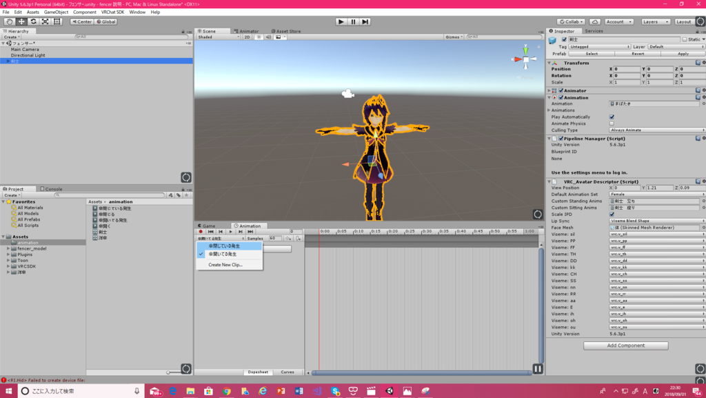Open the Tag dropdown Untagged
The width and height of the screenshot is (706, 398).
599,47
